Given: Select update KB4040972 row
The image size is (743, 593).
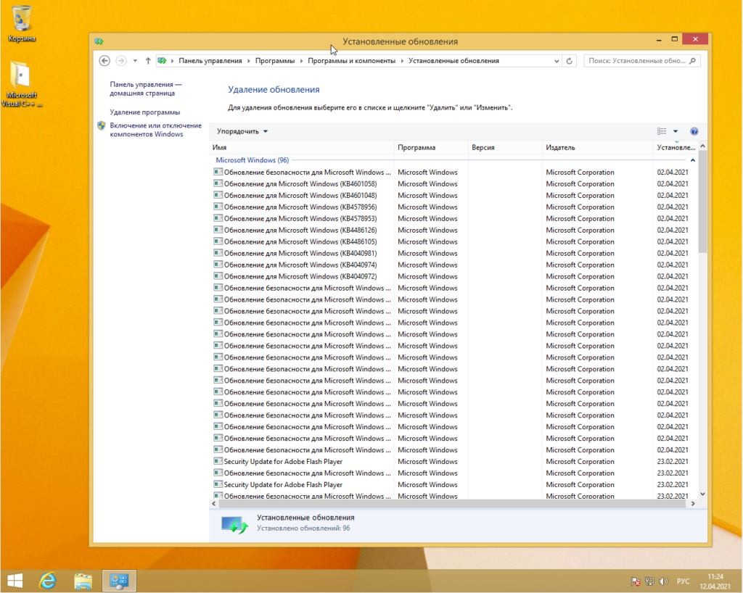Looking at the screenshot, I should tap(453, 276).
